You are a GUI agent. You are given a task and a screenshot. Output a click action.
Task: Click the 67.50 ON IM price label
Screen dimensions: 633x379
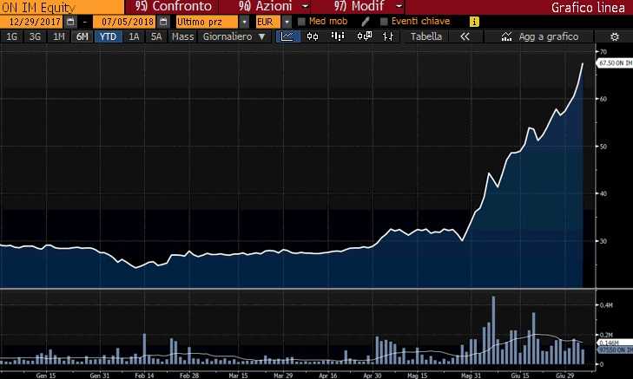[x=615, y=63]
